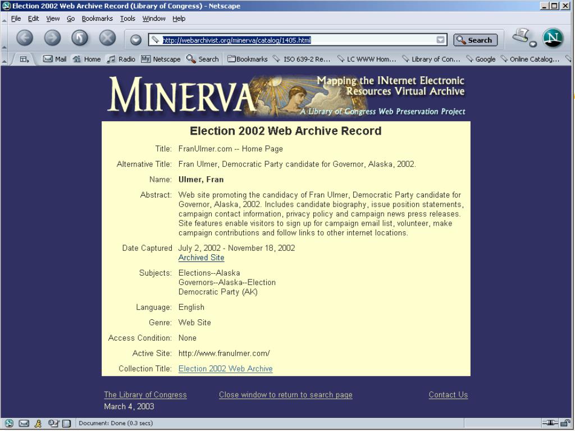Open the Election 2002 Web Archive link

point(226,369)
